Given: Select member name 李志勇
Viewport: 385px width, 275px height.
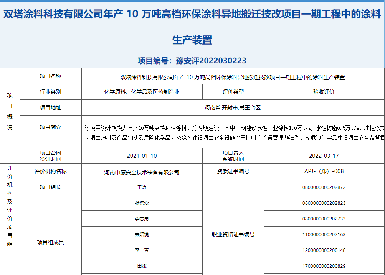Looking at the screenshot, I should click(x=142, y=219).
